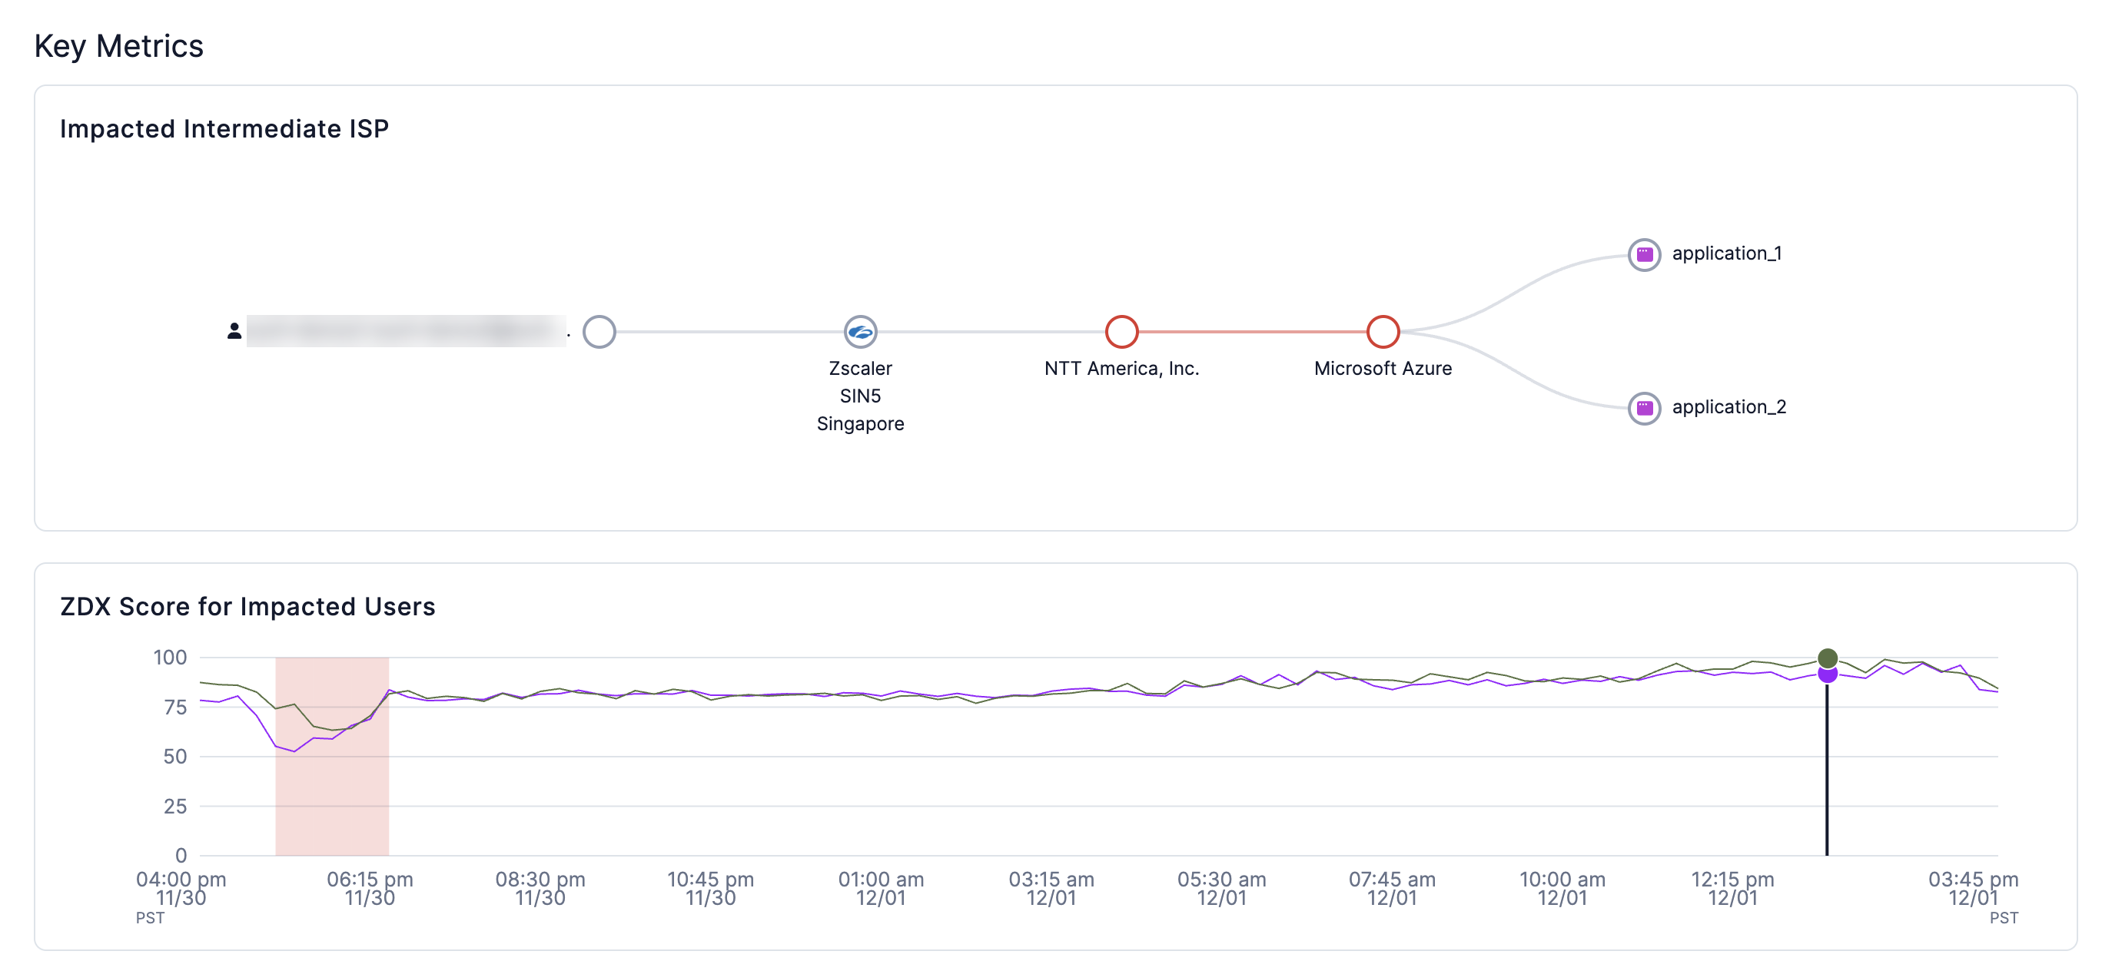Select the red NTT America node

point(1121,332)
